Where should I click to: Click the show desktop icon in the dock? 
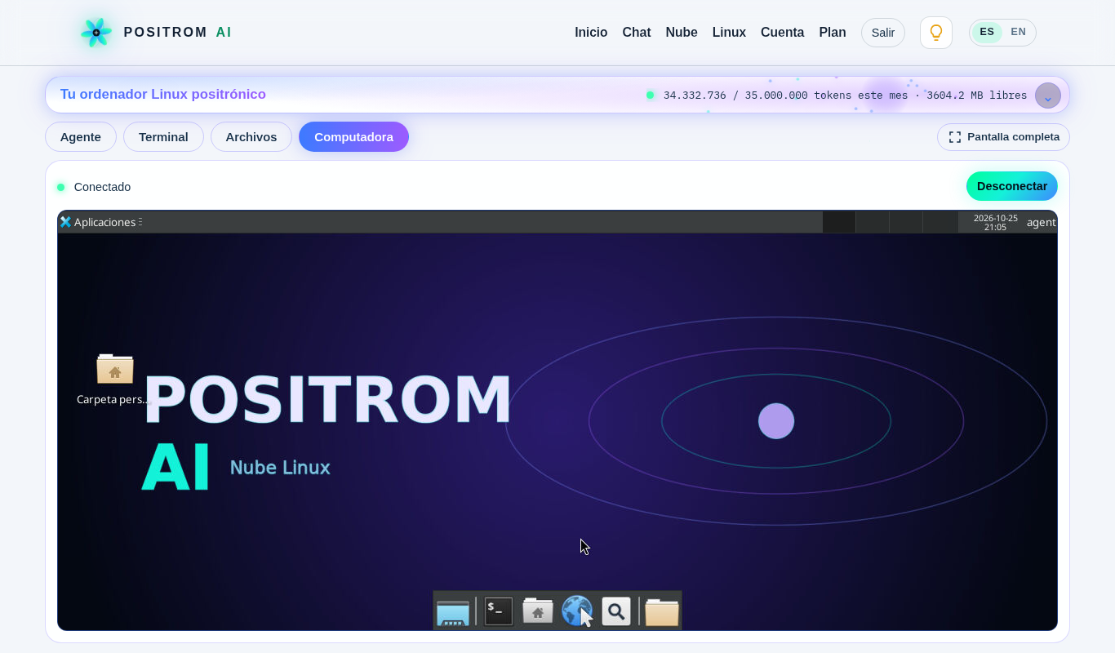tap(453, 612)
